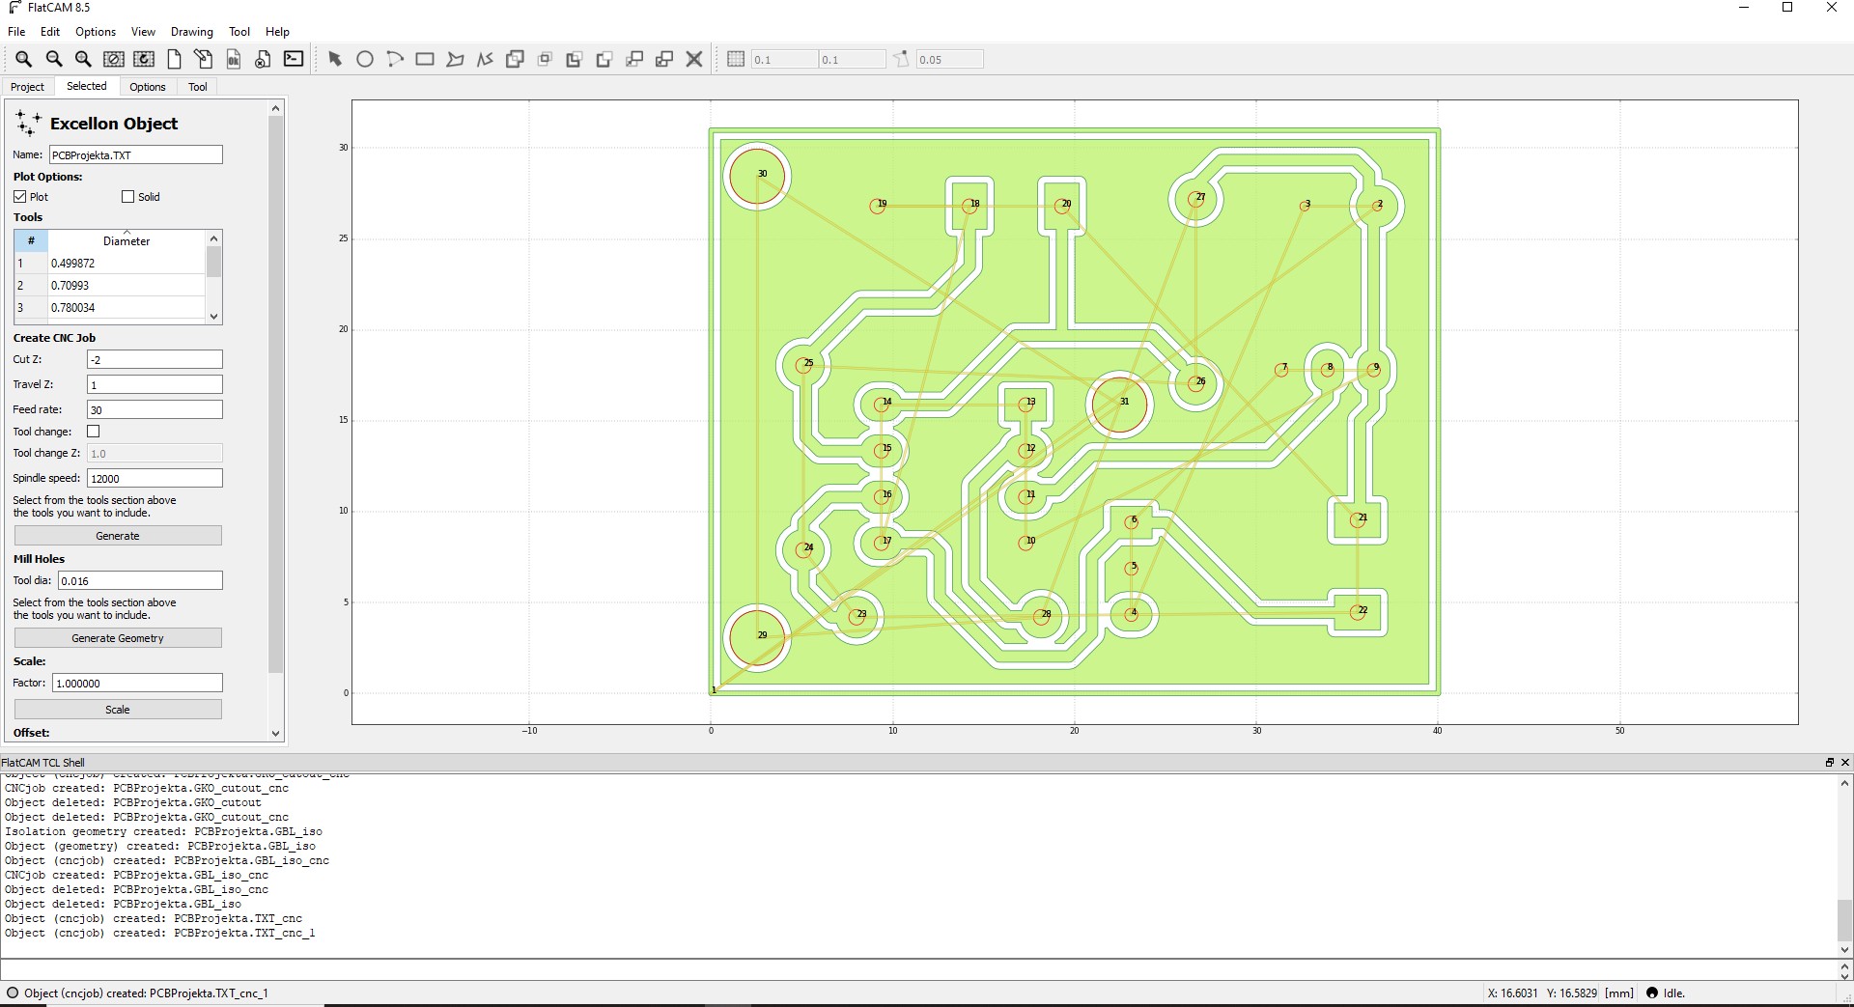The width and height of the screenshot is (1854, 1007).
Task: Click the Polygon Intersection icon
Action: pyautogui.click(x=545, y=59)
